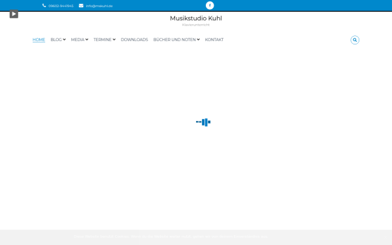The height and width of the screenshot is (245, 392).
Task: Open the Musikstudio Kuhl site title
Action: [x=196, y=18]
